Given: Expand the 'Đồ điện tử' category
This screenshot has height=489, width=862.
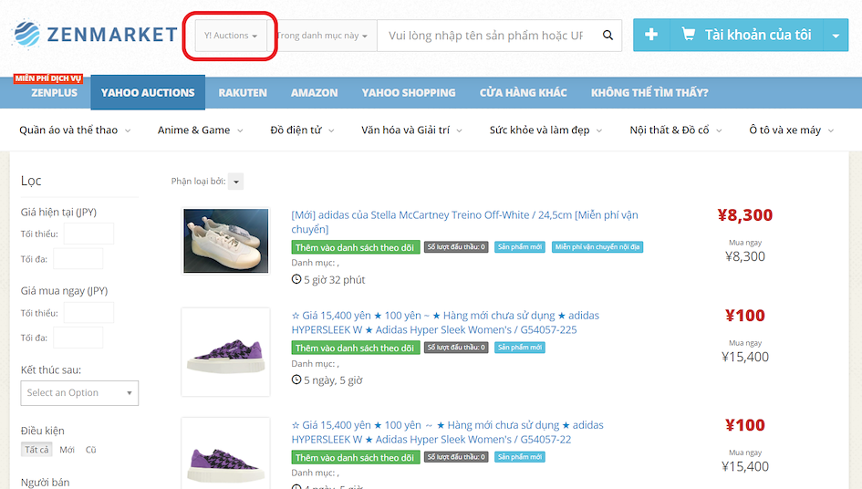Looking at the screenshot, I should (x=302, y=130).
